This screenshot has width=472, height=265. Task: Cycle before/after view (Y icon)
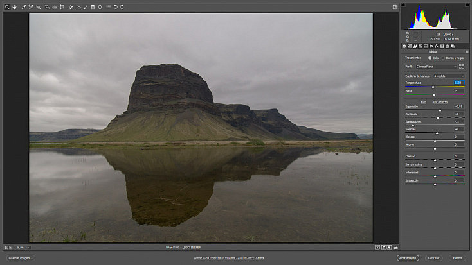377,247
